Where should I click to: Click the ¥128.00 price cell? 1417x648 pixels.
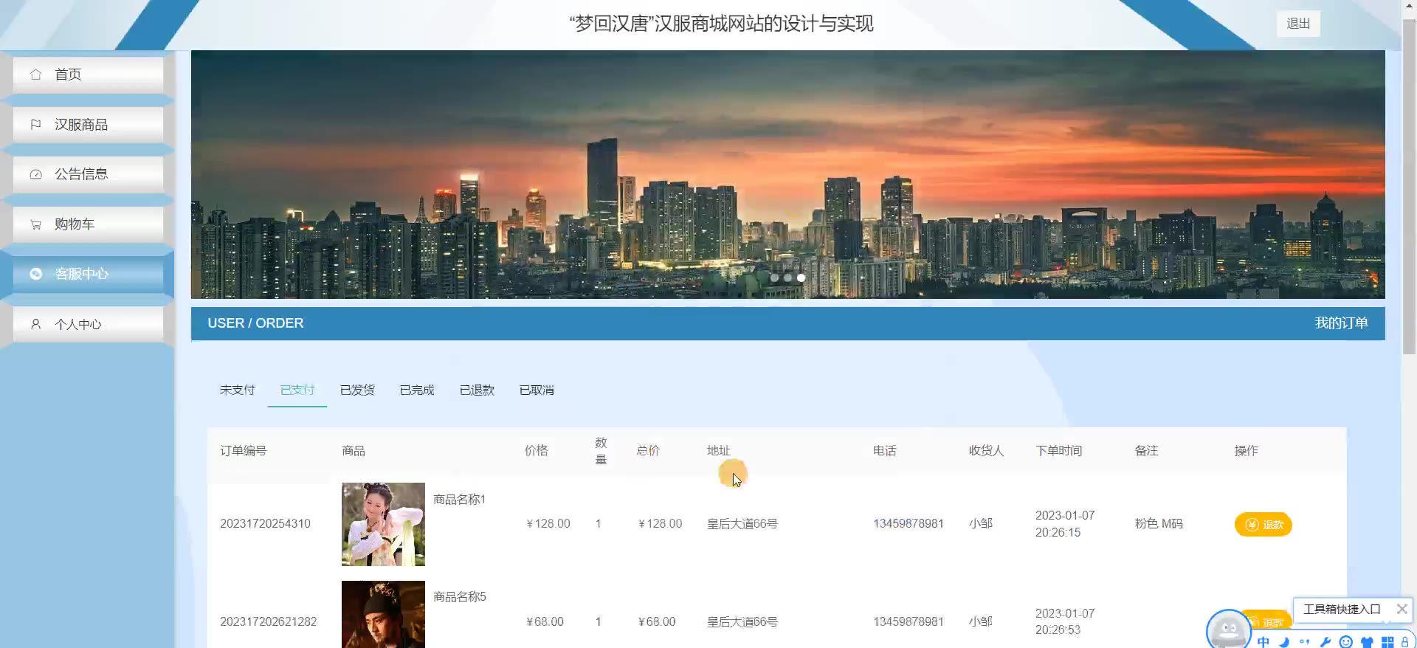coord(548,524)
